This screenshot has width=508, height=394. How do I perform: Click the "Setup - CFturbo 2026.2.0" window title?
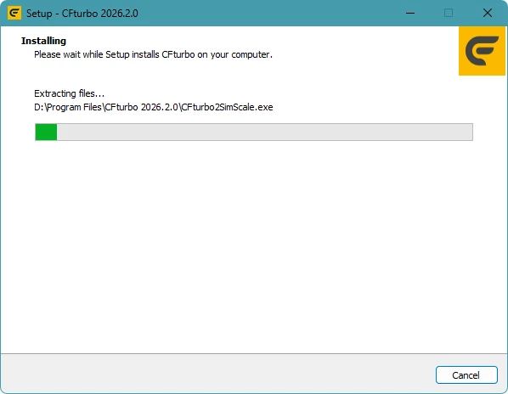pyautogui.click(x=82, y=14)
